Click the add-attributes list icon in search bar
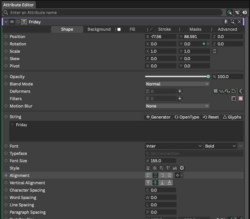The image size is (250, 219). click(x=237, y=12)
